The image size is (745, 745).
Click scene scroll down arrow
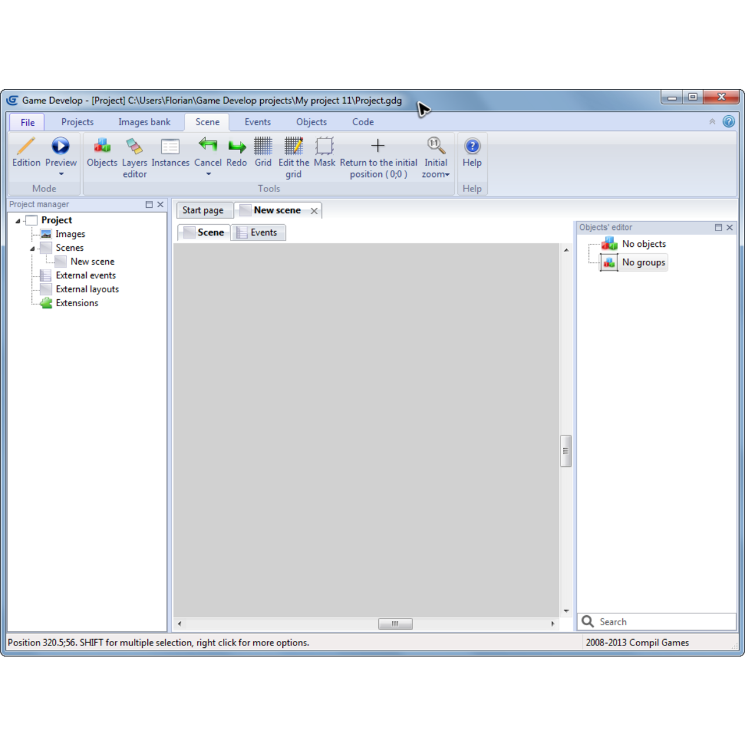[566, 611]
